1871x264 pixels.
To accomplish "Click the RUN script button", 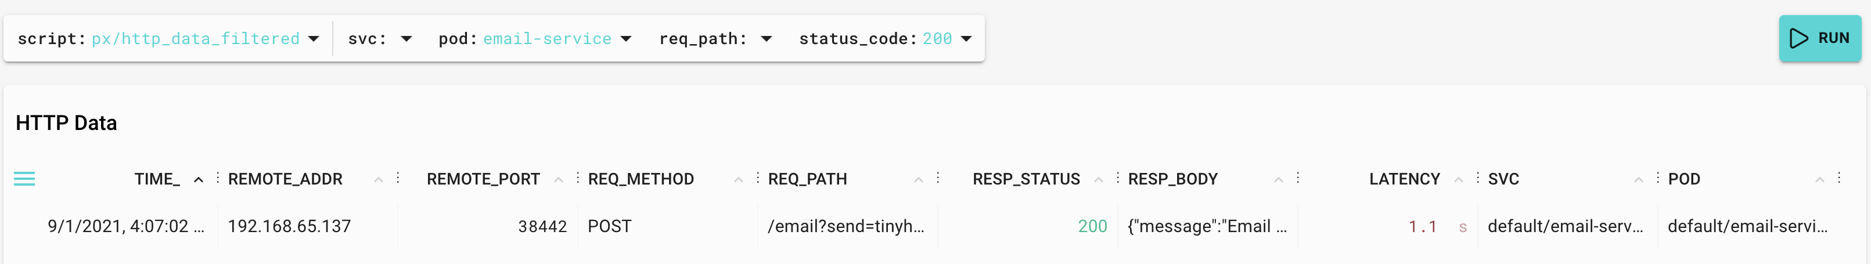I will tap(1819, 38).
